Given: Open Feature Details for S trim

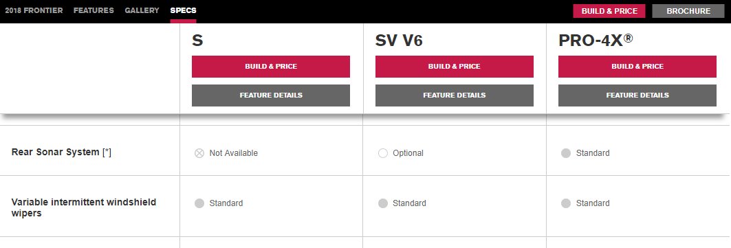Looking at the screenshot, I should 271,95.
